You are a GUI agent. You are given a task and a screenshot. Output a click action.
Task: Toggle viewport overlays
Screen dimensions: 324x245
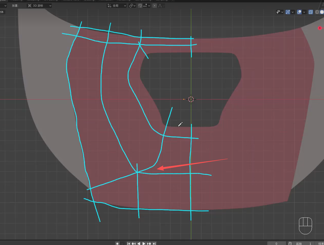pos(299,12)
